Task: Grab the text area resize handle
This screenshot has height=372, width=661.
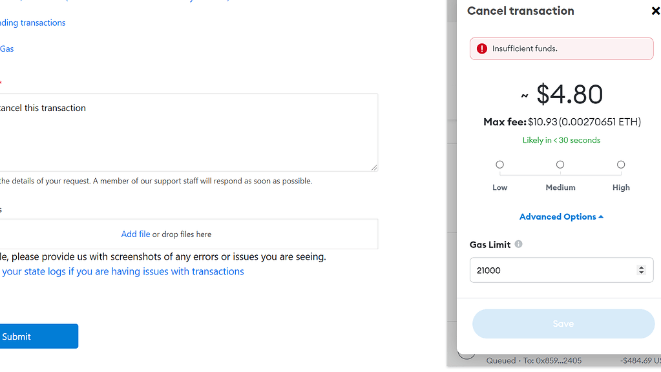Action: tap(374, 167)
